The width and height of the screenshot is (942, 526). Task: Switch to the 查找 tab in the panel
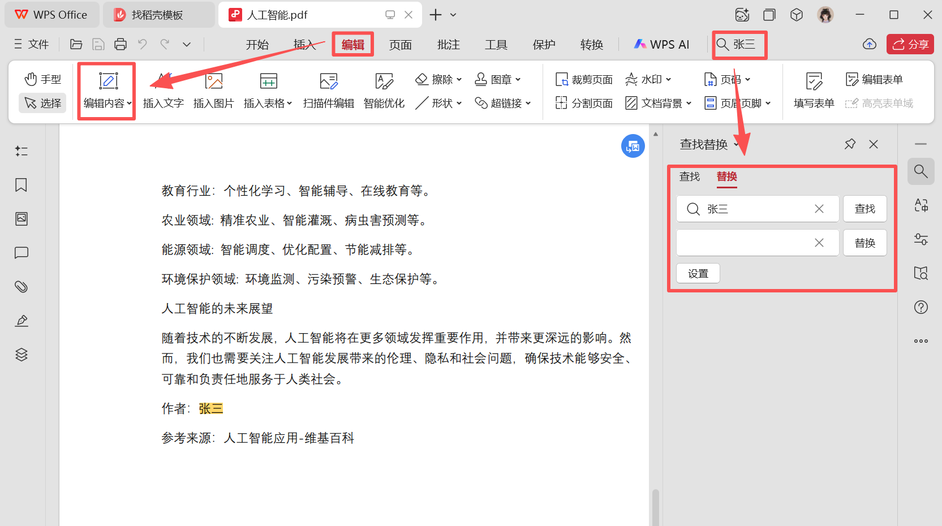690,176
